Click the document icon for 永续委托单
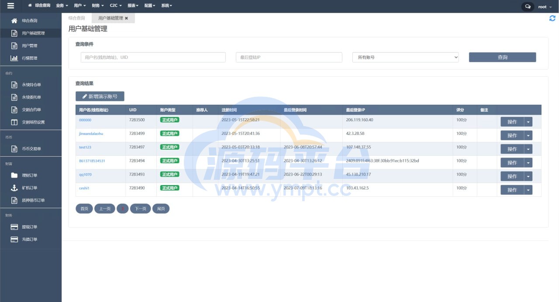The height and width of the screenshot is (302, 559). tap(14, 97)
